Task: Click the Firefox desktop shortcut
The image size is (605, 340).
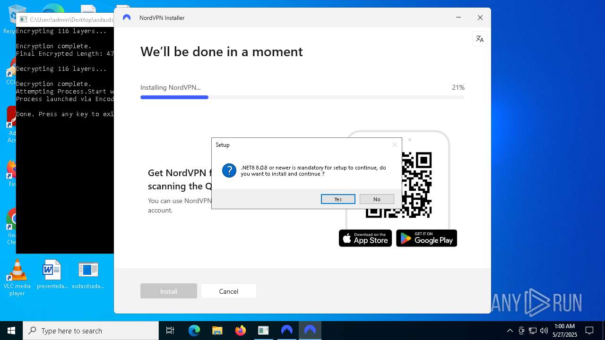Action: 11,173
